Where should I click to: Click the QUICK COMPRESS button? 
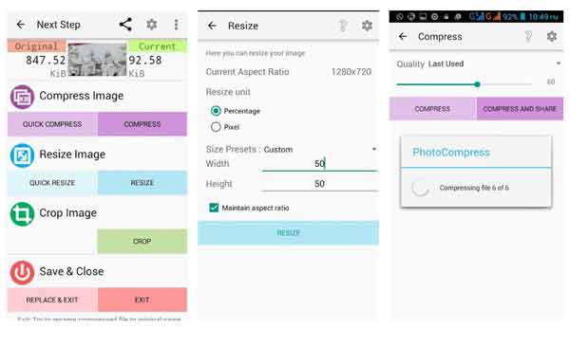tap(52, 124)
